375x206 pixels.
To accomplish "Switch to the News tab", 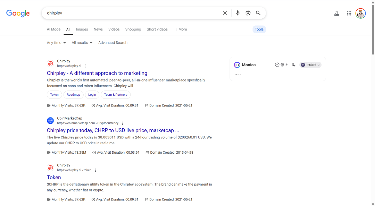I will (98, 29).
